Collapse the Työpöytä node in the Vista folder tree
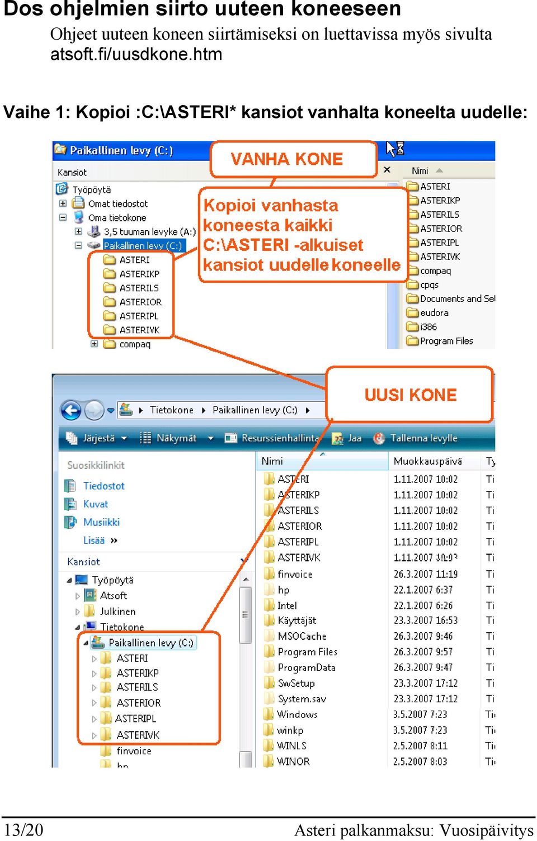 click(69, 580)
